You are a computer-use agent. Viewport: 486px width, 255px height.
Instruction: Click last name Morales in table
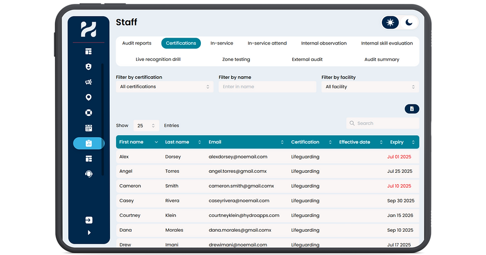tap(174, 230)
